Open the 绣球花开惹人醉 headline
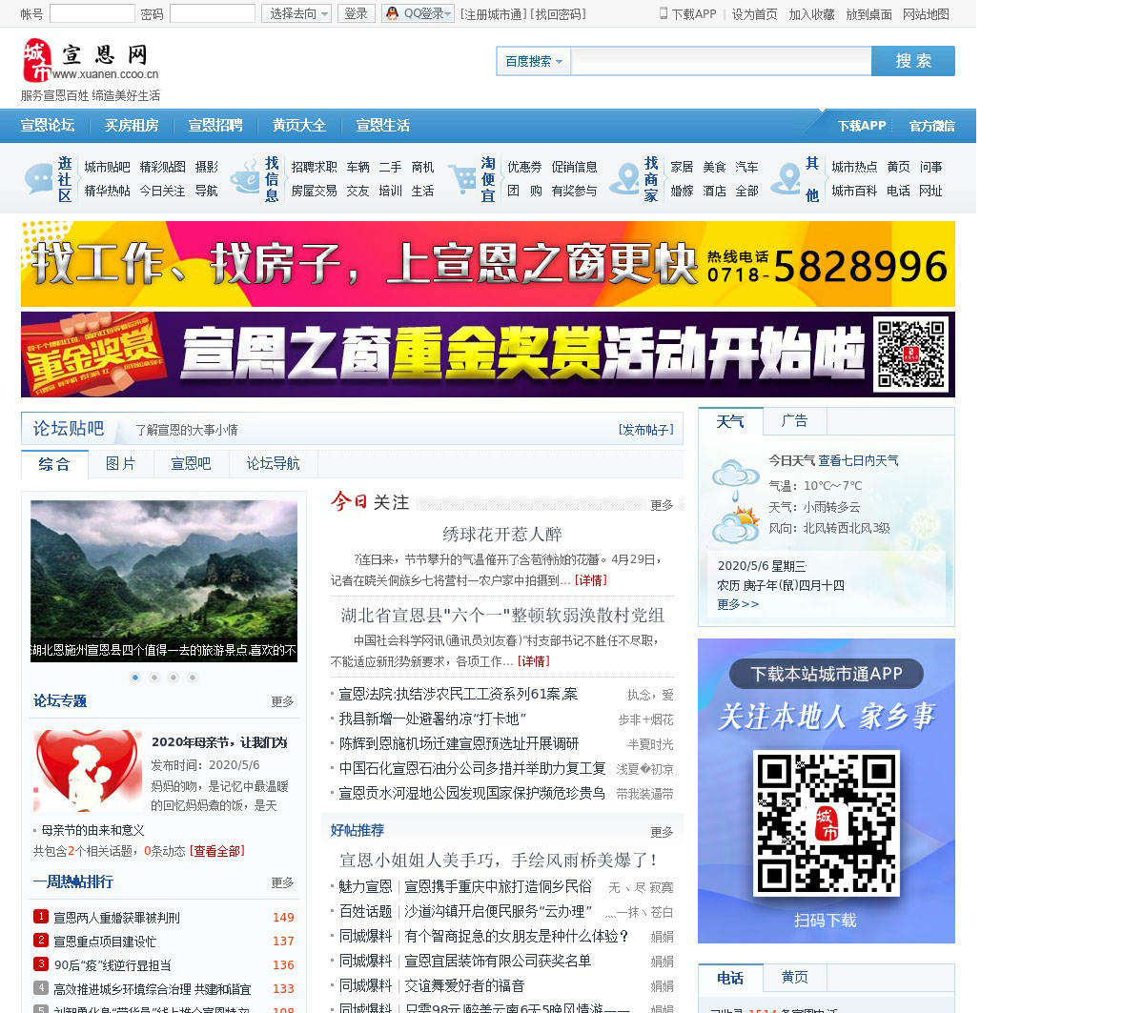Viewport: 1144px width, 1013px height. pos(502,534)
